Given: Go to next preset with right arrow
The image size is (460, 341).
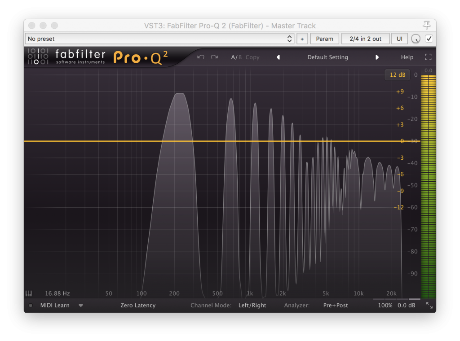Looking at the screenshot, I should tap(377, 57).
